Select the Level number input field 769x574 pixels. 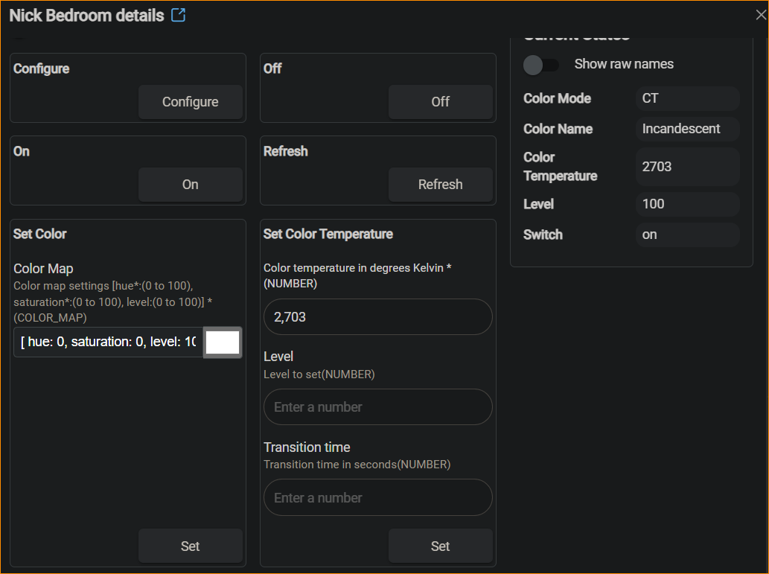click(377, 407)
